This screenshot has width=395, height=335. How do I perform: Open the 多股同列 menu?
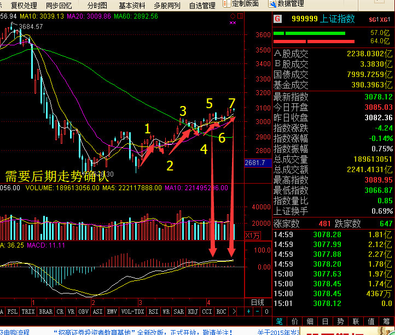point(167,5)
